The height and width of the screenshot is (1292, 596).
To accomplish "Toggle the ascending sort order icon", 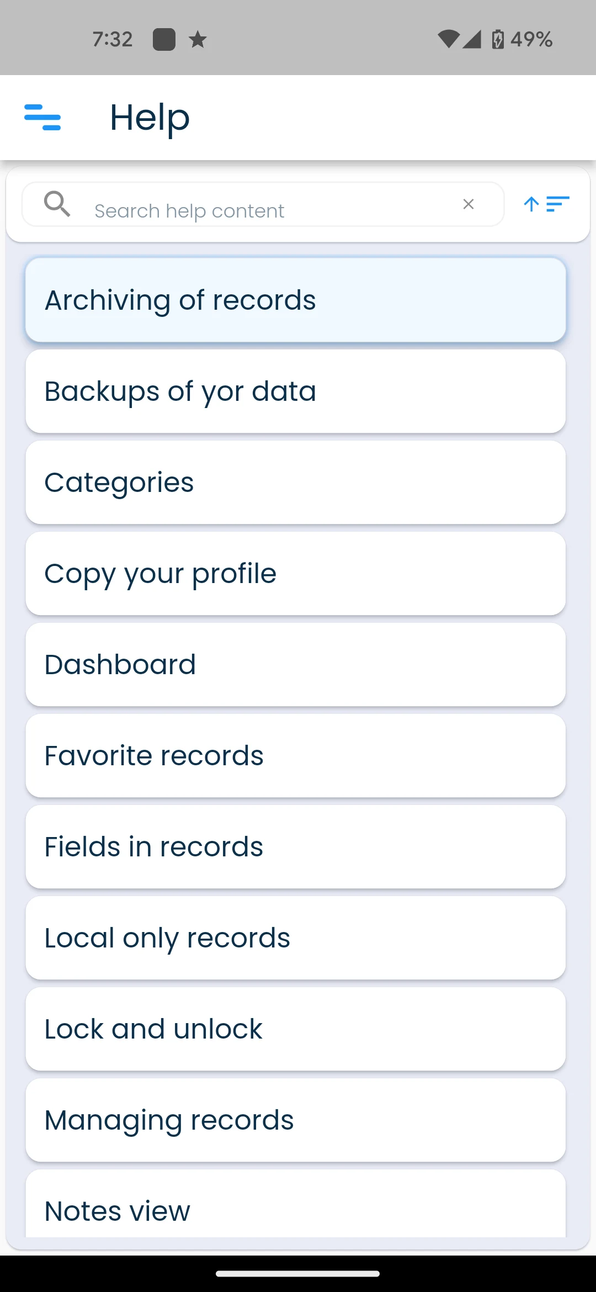I will [546, 204].
